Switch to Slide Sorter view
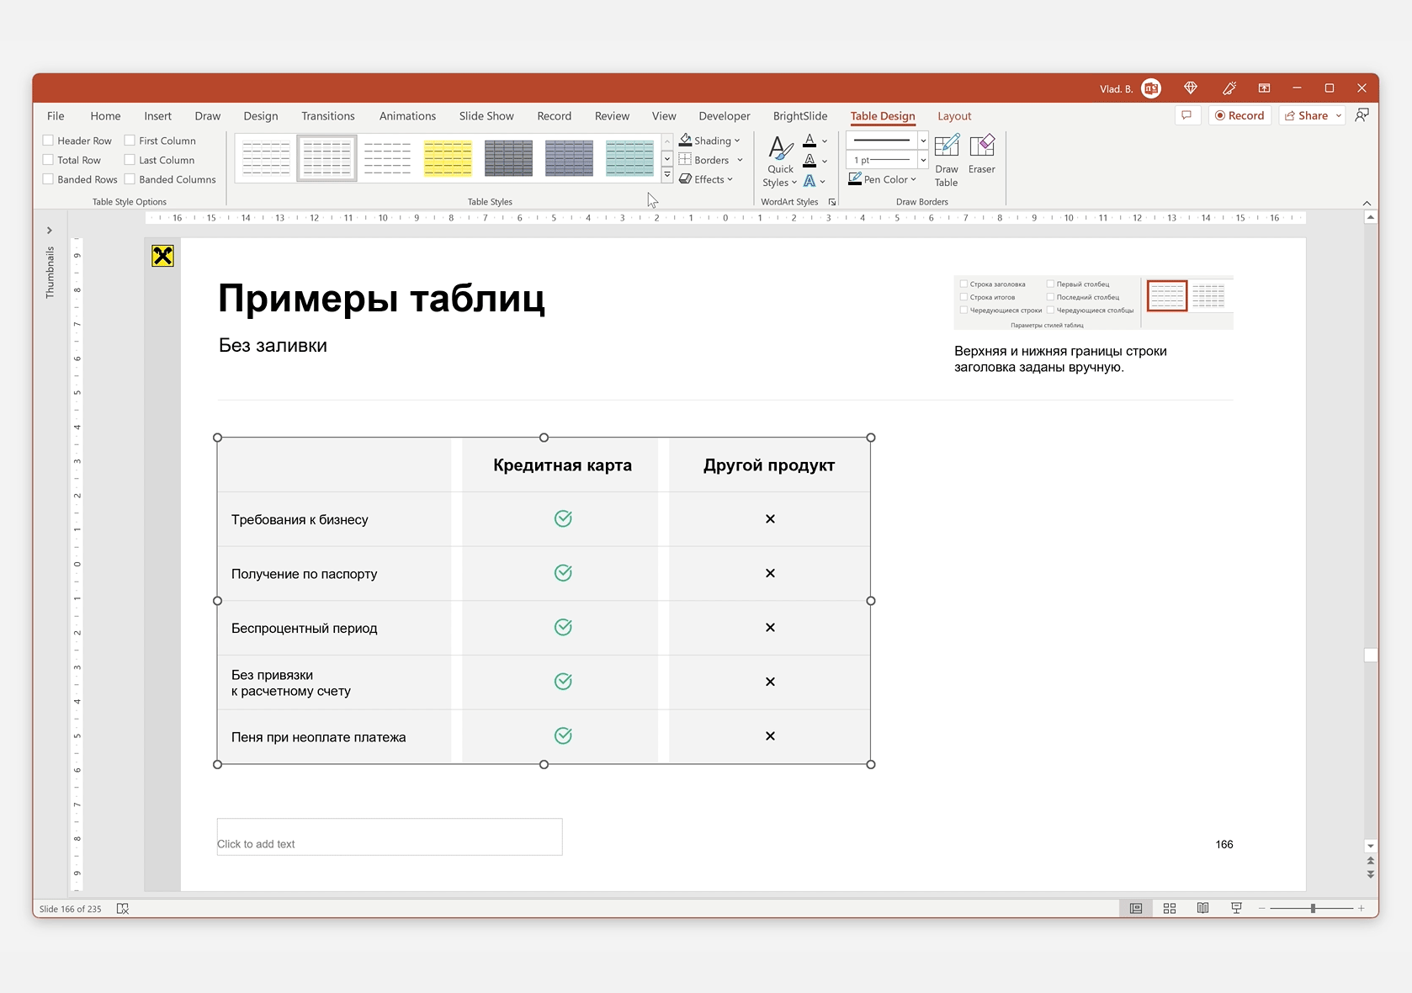The image size is (1412, 993). (x=1169, y=908)
